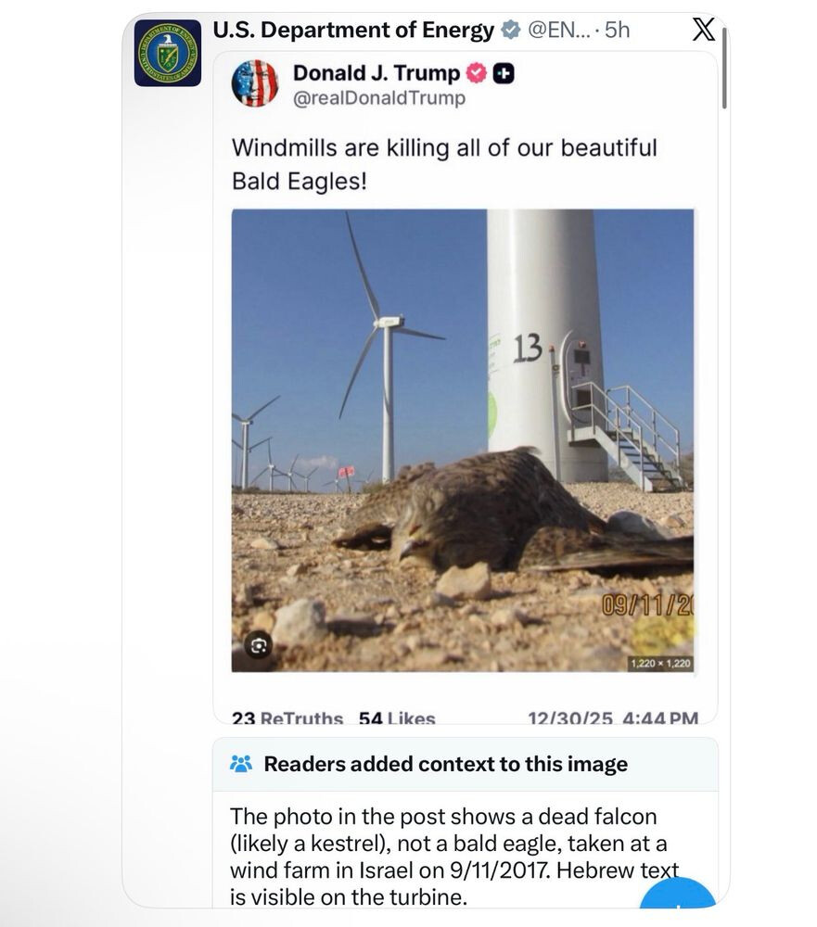View the 54 Likes count
The image size is (817, 927).
click(397, 718)
